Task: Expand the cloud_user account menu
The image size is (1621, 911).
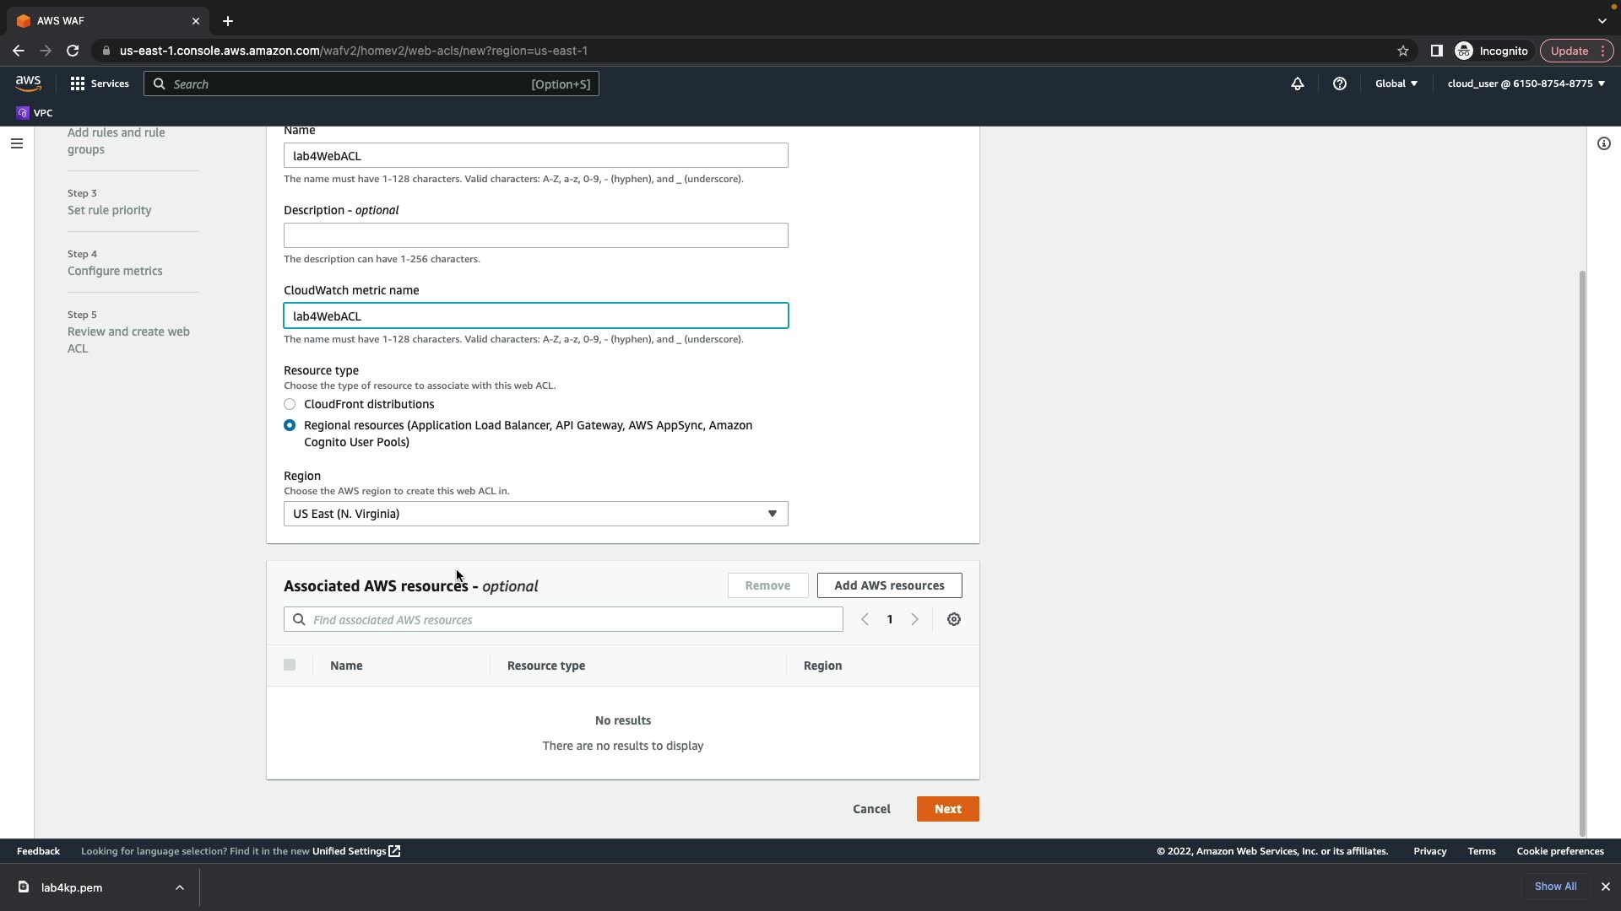Action: pyautogui.click(x=1526, y=84)
